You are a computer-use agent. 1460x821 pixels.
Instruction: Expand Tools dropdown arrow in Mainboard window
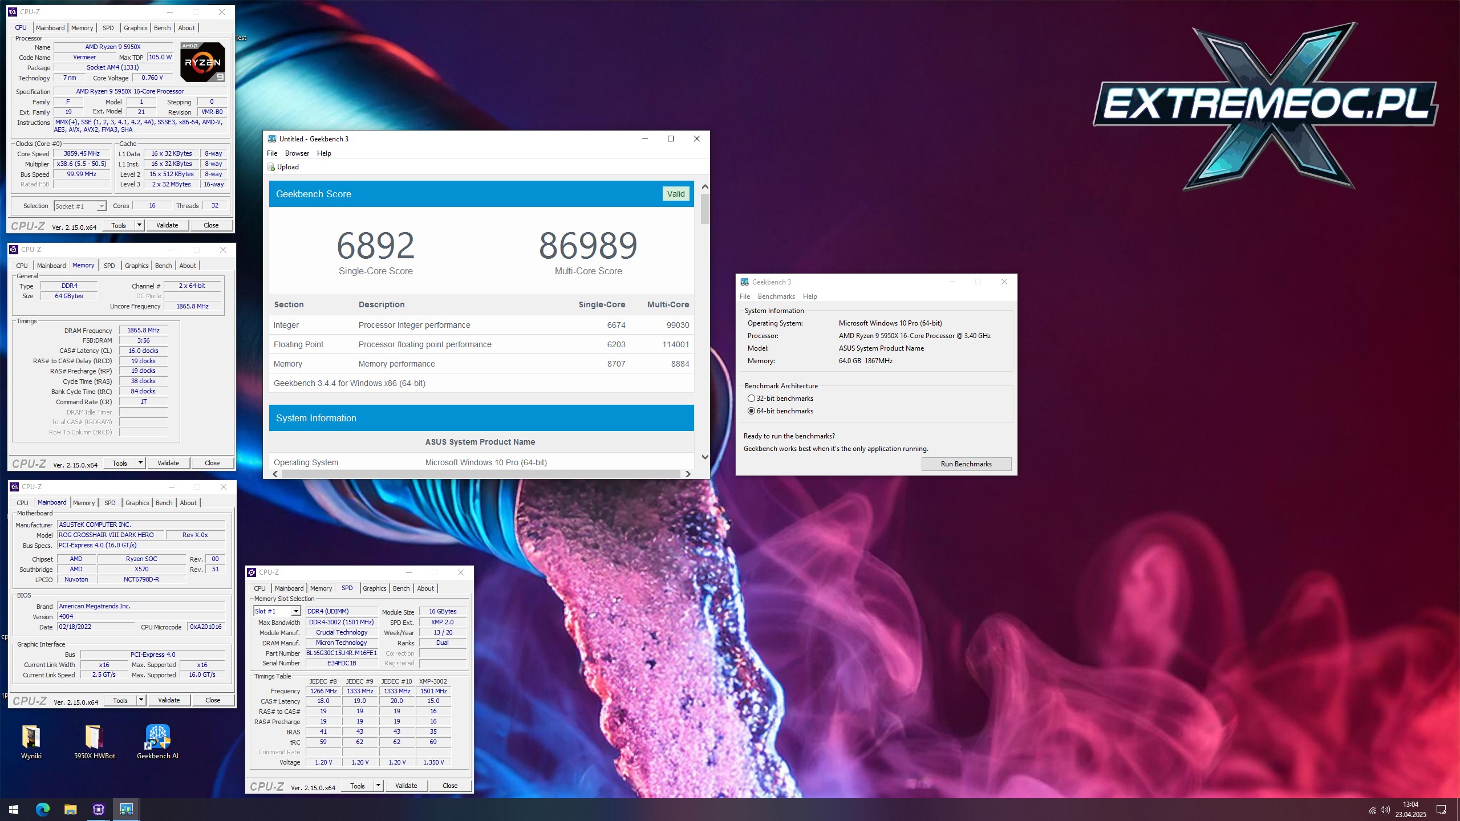141,700
